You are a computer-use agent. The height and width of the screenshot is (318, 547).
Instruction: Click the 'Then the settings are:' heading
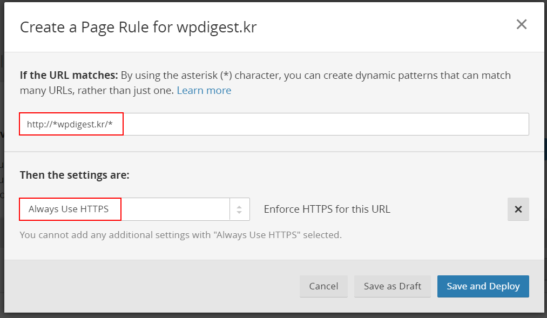(75, 175)
